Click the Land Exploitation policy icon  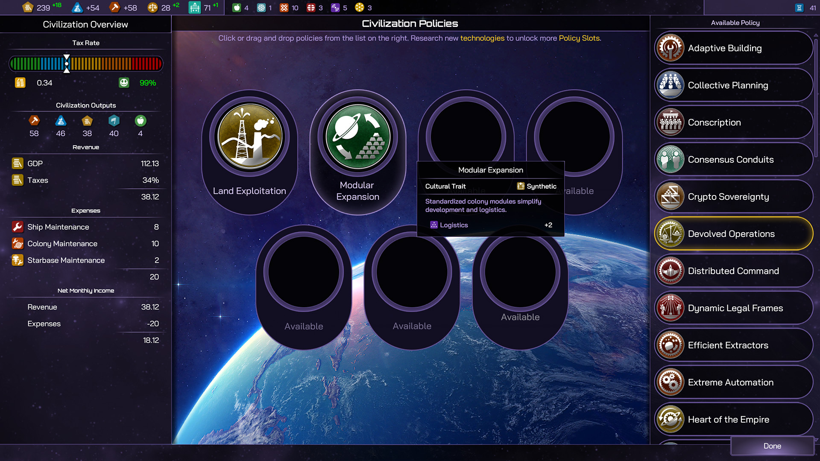[250, 137]
